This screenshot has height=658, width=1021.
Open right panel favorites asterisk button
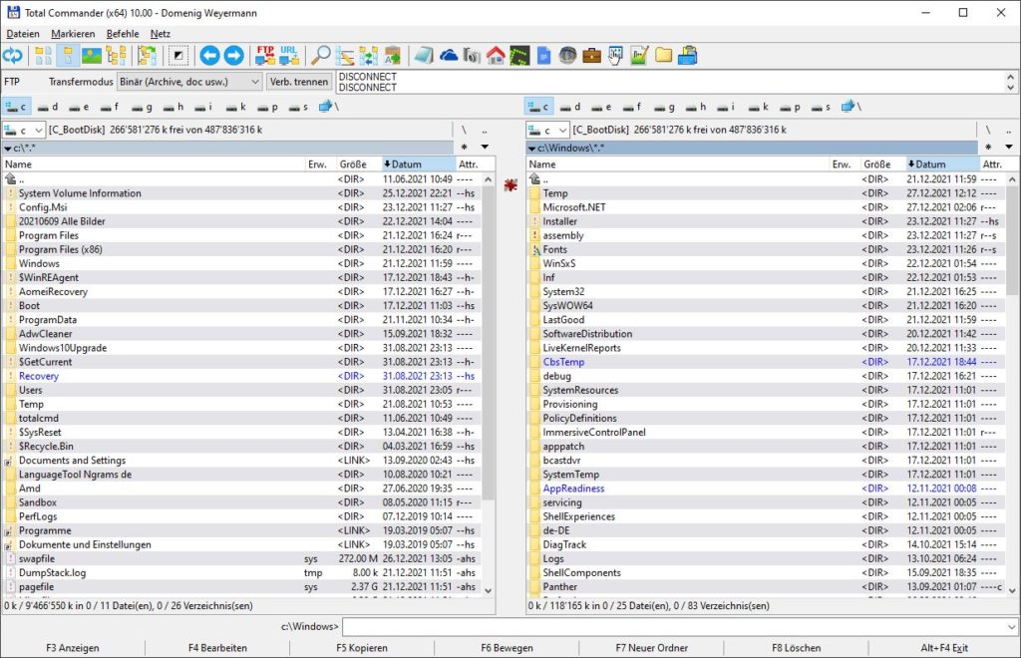coord(988,148)
